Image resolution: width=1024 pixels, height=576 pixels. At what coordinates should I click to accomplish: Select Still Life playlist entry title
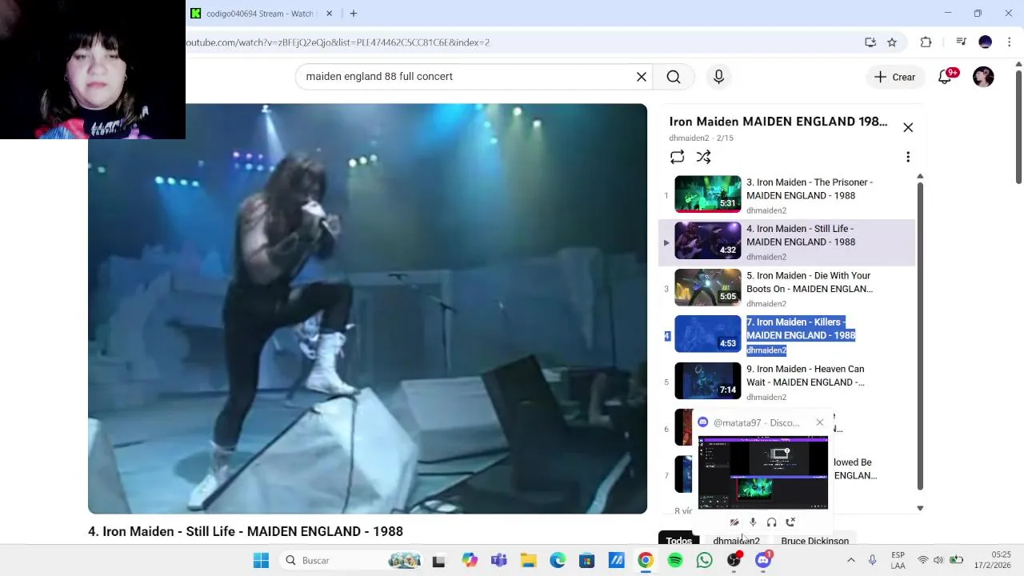(x=801, y=235)
